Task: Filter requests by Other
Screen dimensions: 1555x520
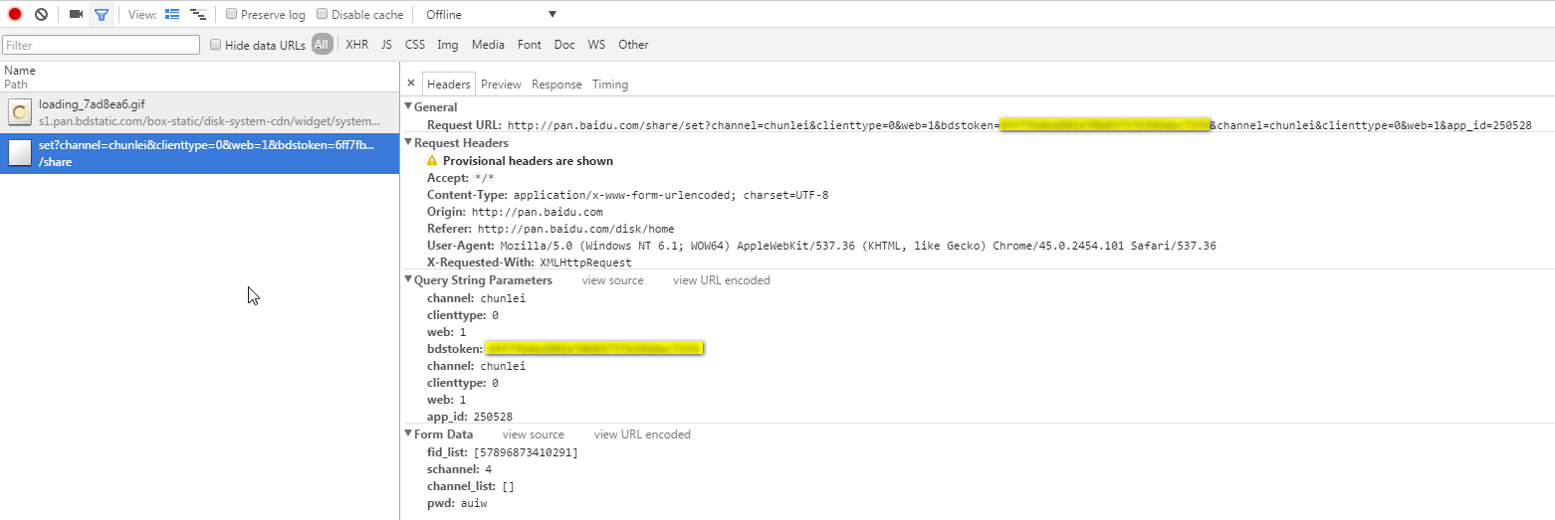Action: pyautogui.click(x=633, y=45)
